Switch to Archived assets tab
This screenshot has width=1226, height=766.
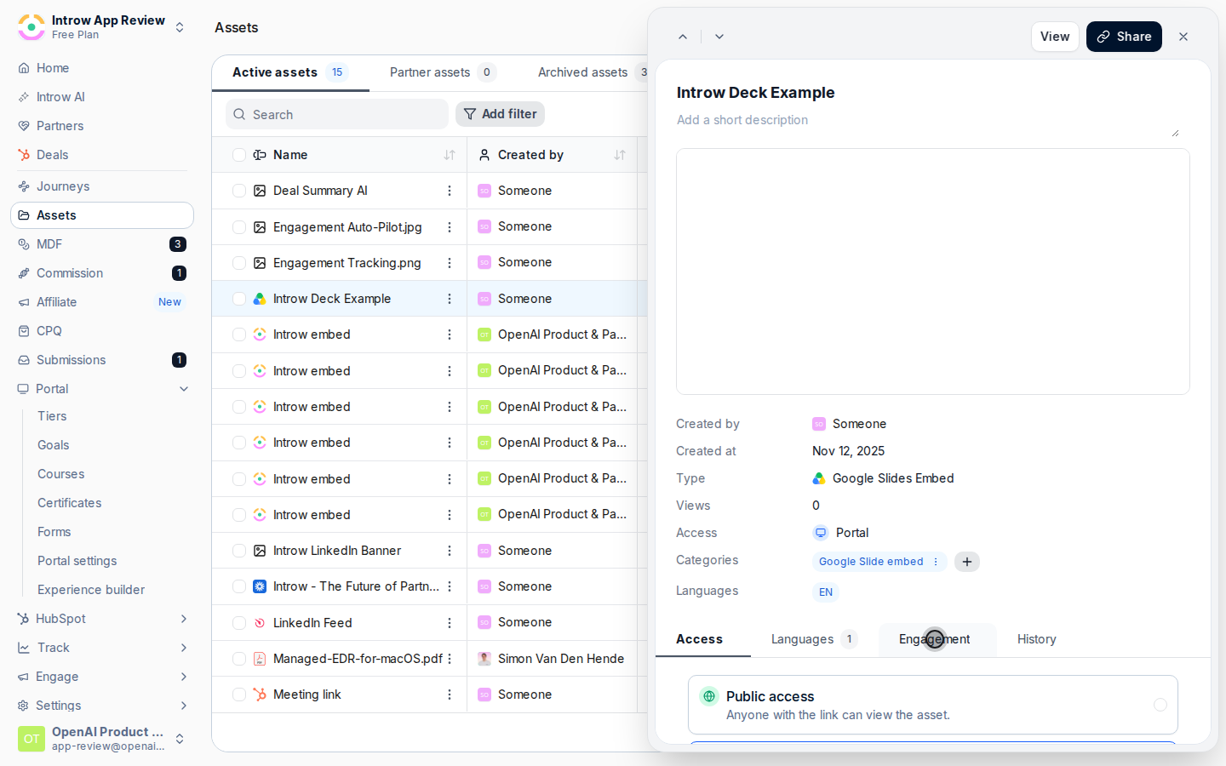(x=593, y=72)
